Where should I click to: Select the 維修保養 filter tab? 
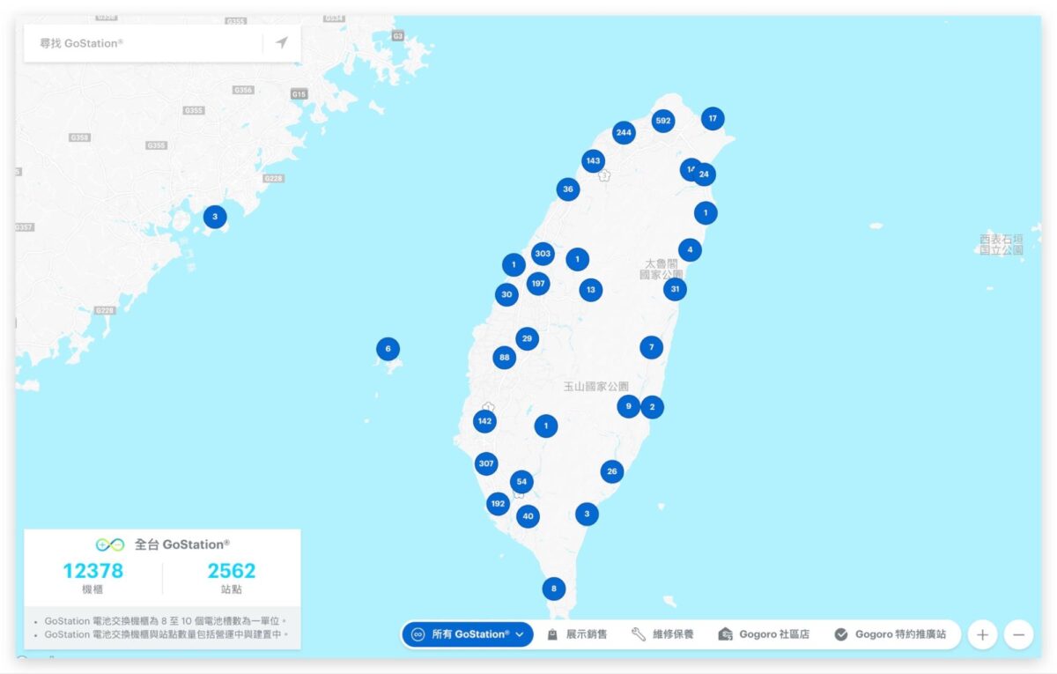(663, 634)
